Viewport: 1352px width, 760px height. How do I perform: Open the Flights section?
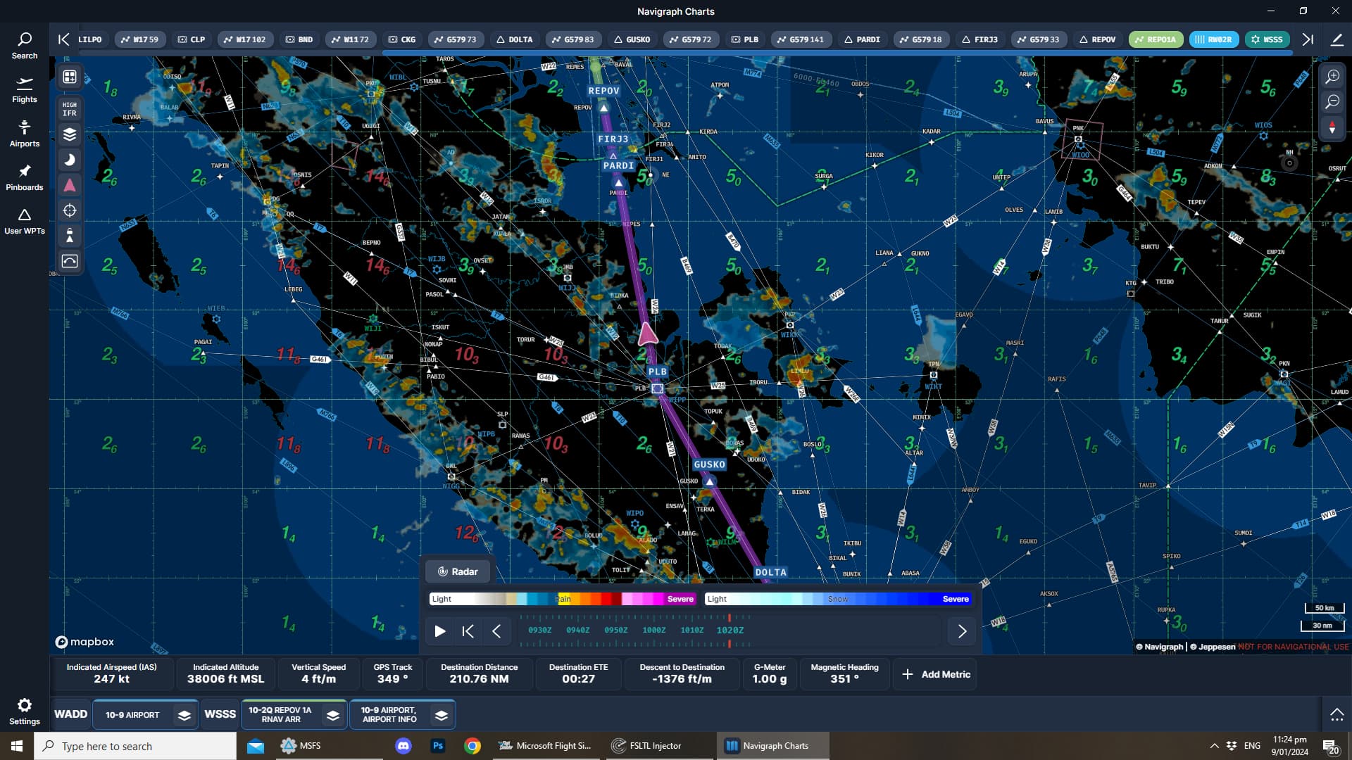point(25,89)
